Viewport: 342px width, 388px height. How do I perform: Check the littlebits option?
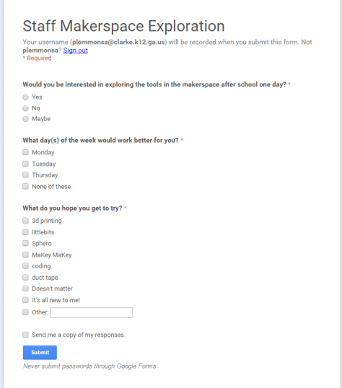click(x=25, y=232)
